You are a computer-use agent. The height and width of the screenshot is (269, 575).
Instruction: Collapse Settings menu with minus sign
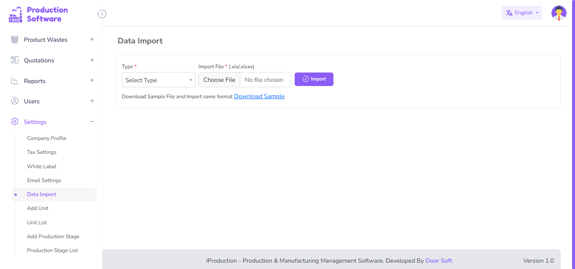92,122
